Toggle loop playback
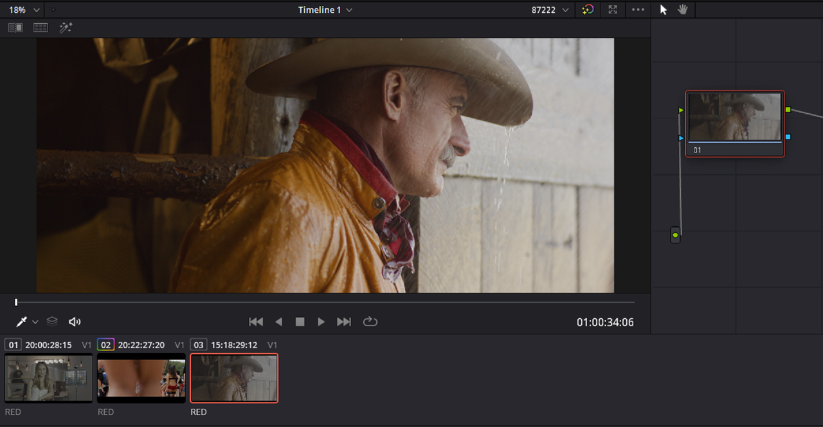Screen dimensions: 823x427 370,322
